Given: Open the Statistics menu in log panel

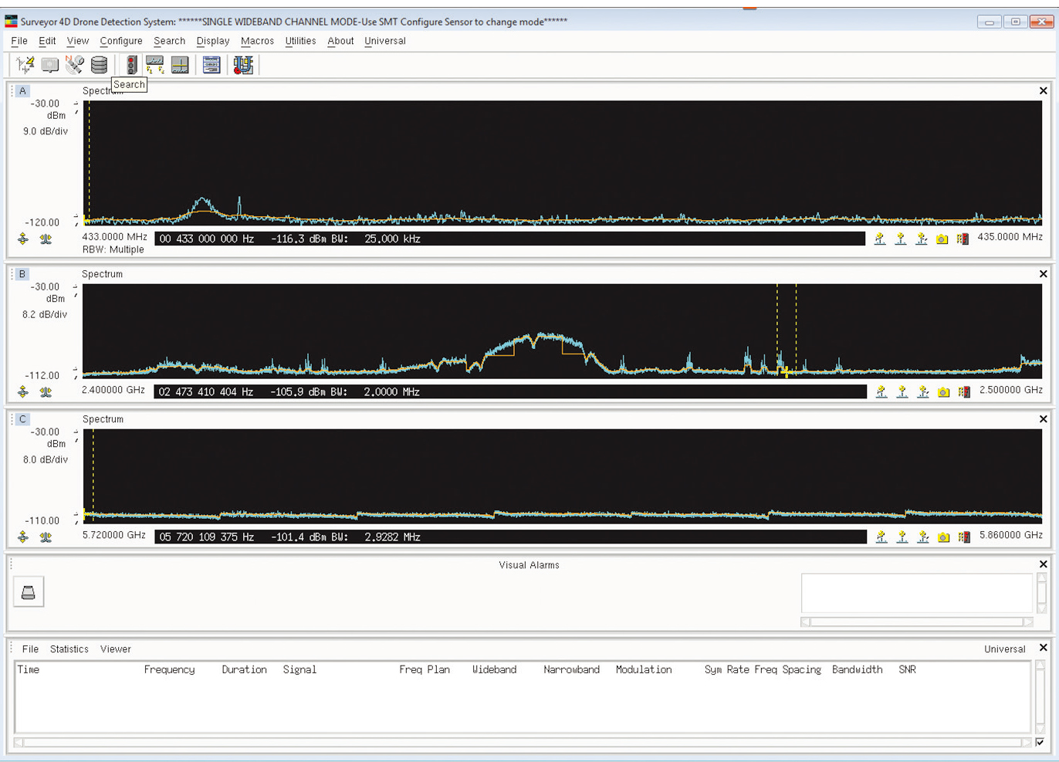Looking at the screenshot, I should click(69, 649).
